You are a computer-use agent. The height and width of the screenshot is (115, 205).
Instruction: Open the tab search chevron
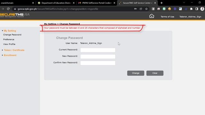(184, 3)
